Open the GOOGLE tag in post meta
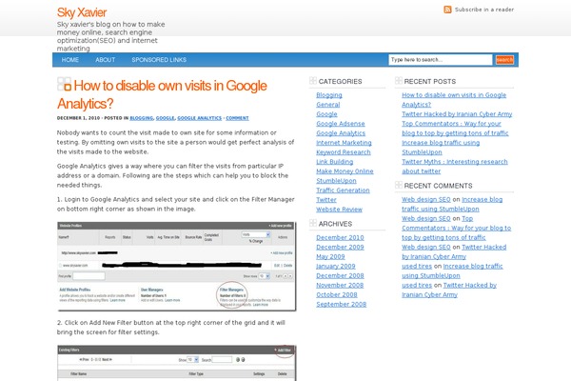The width and height of the screenshot is (571, 381). [x=166, y=118]
